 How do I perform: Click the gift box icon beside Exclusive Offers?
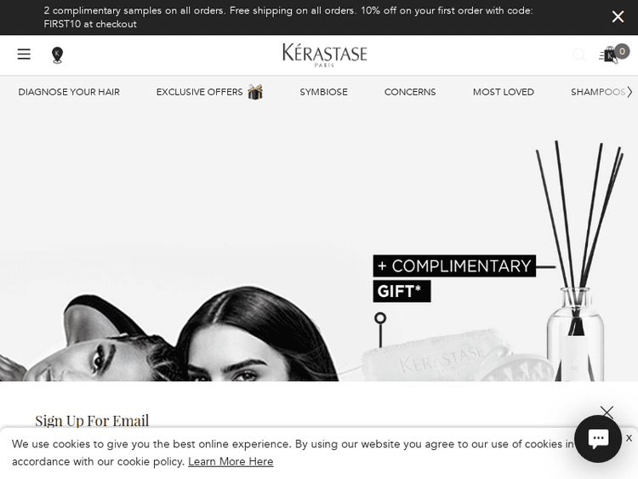[x=255, y=92]
